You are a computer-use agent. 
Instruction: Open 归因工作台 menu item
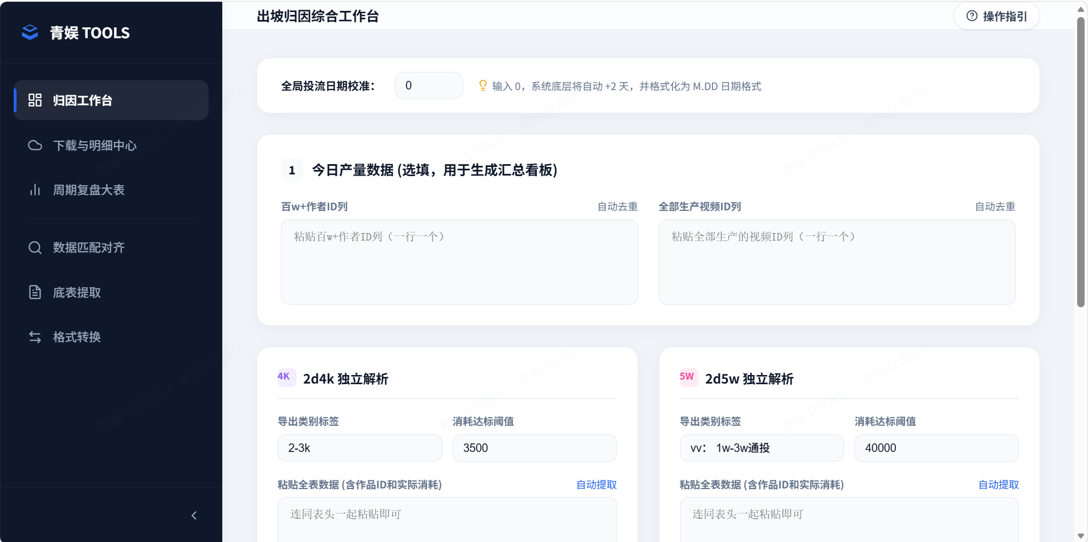pyautogui.click(x=111, y=100)
